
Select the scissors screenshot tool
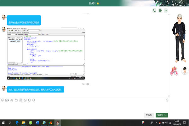[x=12, y=100]
